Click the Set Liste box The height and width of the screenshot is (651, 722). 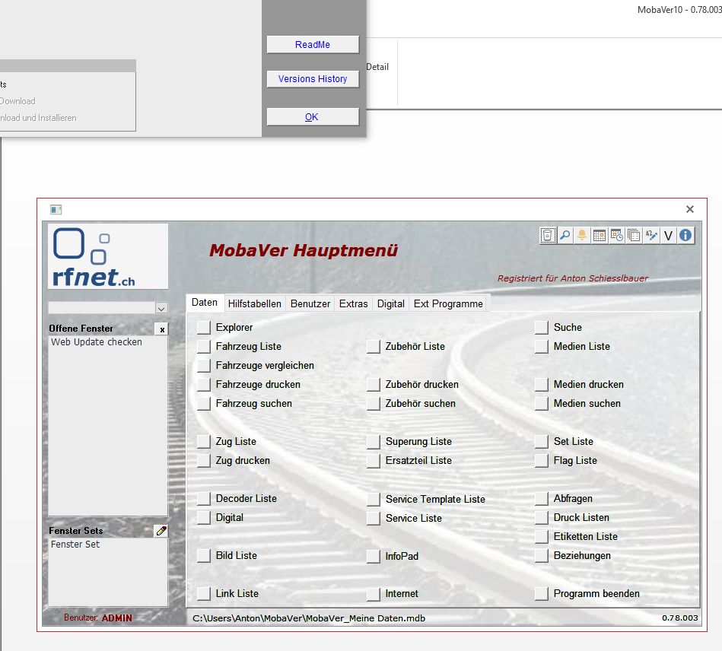pos(542,442)
